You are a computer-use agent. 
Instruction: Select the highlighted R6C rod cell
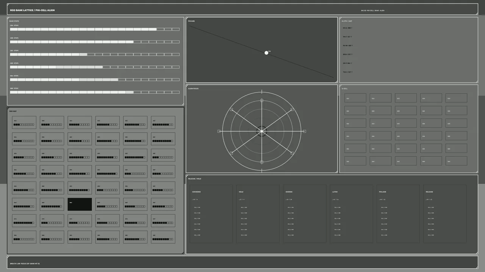point(80,204)
